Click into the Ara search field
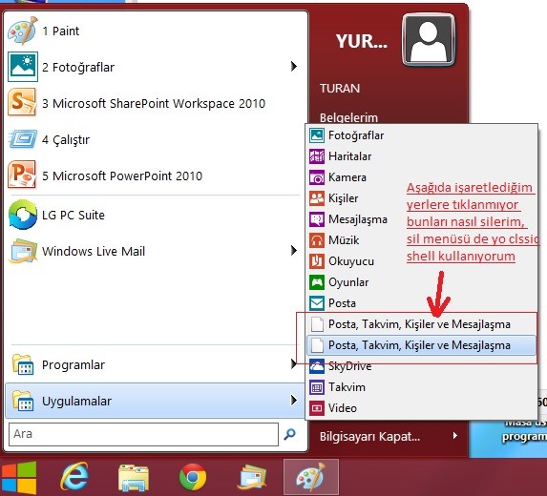The image size is (547, 496). point(143,434)
